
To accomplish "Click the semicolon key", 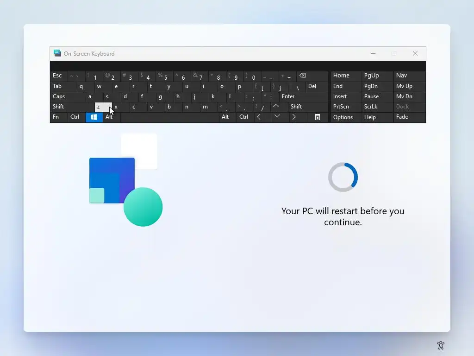I will point(252,96).
